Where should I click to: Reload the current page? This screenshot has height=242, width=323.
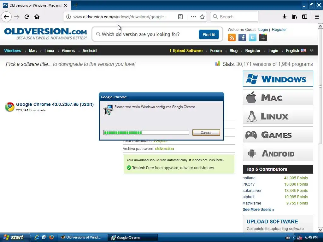point(27,17)
